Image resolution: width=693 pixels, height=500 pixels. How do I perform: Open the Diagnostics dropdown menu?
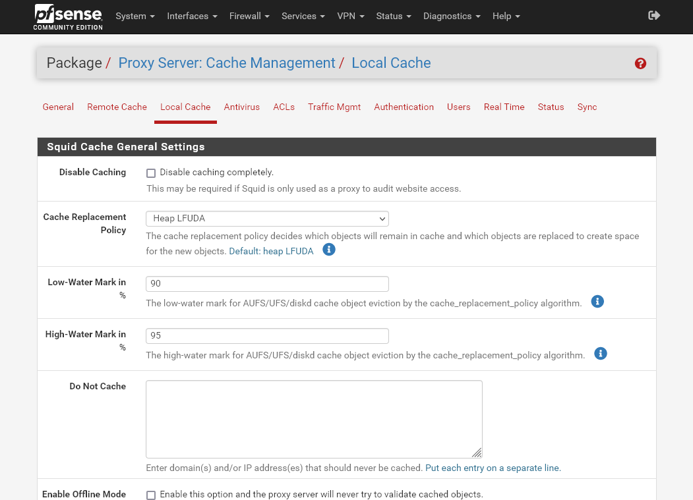[x=452, y=16]
